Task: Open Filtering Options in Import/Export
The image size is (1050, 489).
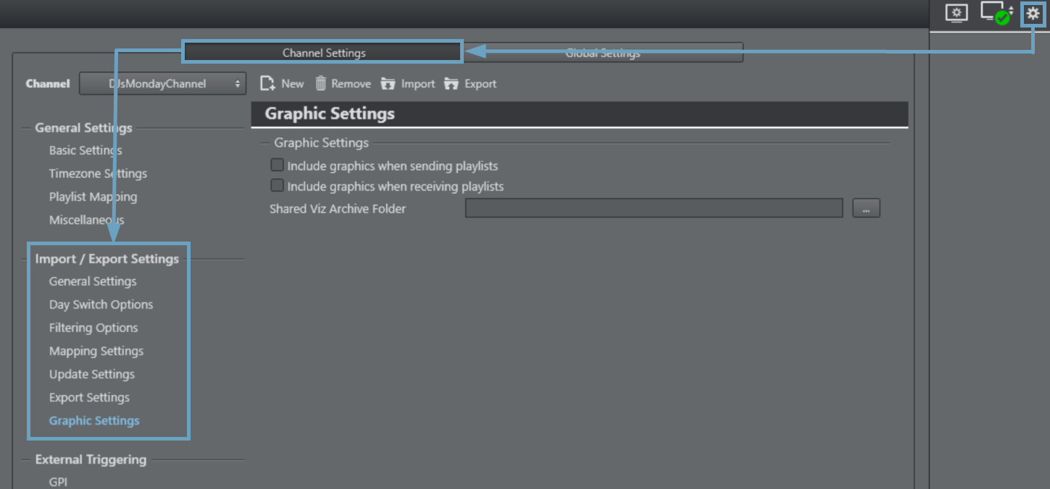Action: pos(93,328)
